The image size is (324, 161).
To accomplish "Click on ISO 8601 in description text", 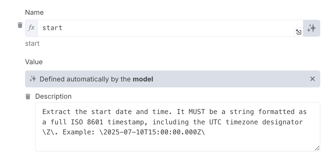I will (x=87, y=122).
